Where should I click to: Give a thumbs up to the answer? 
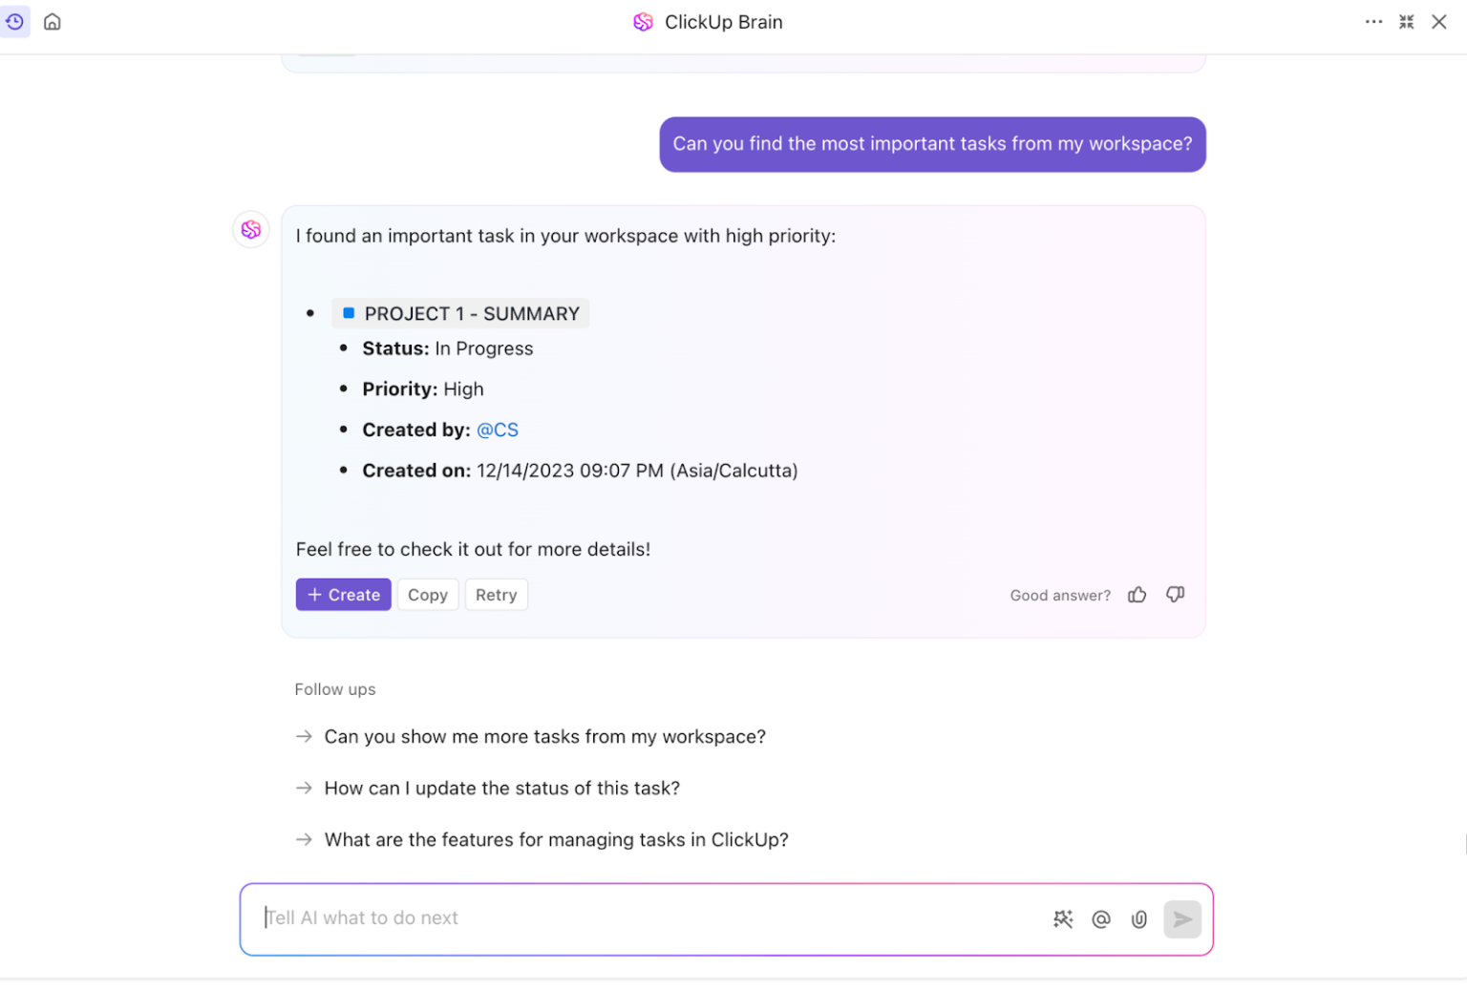click(x=1137, y=594)
